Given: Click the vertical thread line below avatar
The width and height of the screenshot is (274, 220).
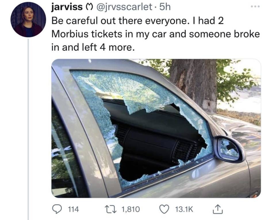Looking at the screenshot, I should coord(28,129).
